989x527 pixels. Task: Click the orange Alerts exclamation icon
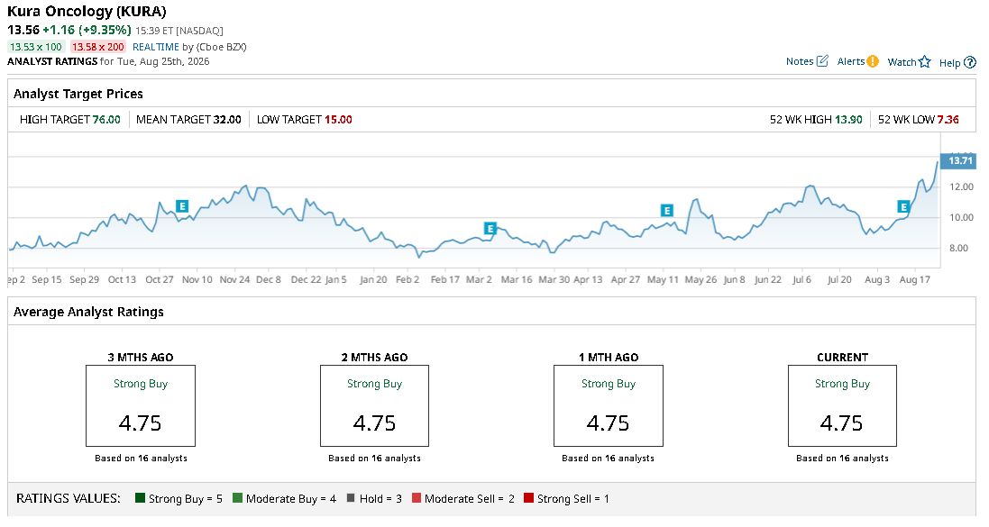point(873,61)
